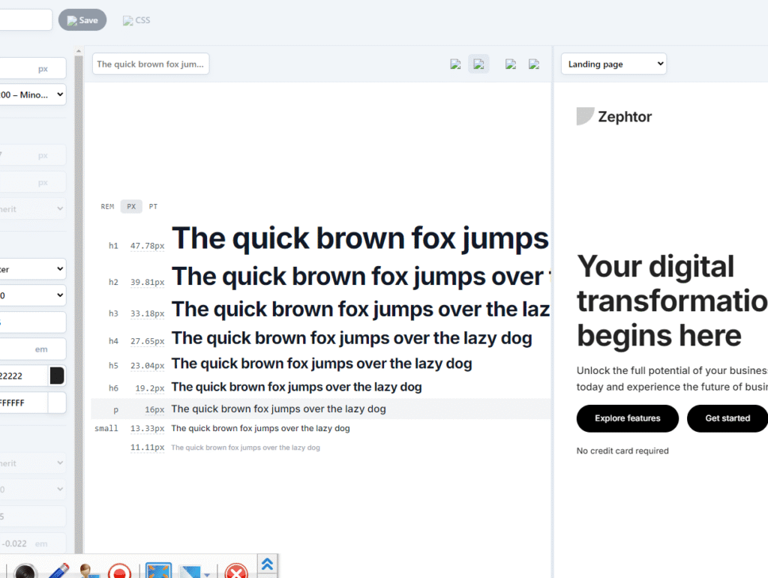The width and height of the screenshot is (768, 578).
Task: Click the Save button
Action: [x=82, y=20]
